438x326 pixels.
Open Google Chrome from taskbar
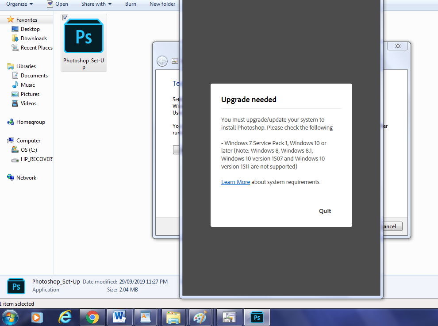[92, 317]
